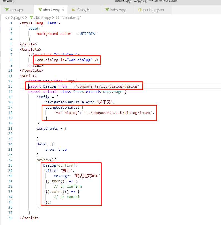Click the }).catch(() => { line
Image resolution: width=221 pixels, height=225 pixels.
(x=62, y=191)
